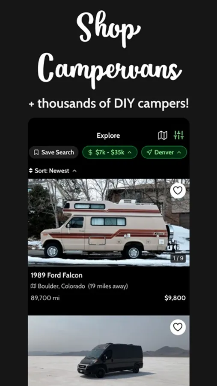Expand the $7k - $35k price dropdown
The height and width of the screenshot is (386, 217).
point(110,152)
